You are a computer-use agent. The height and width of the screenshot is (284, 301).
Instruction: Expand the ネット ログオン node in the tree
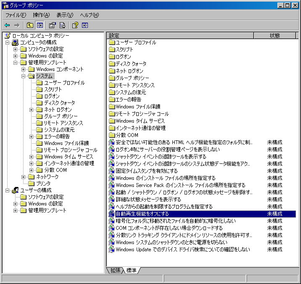click(32, 110)
